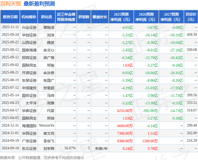Select date 2025-09-24 cell
198x160 pixels.
tap(10, 35)
